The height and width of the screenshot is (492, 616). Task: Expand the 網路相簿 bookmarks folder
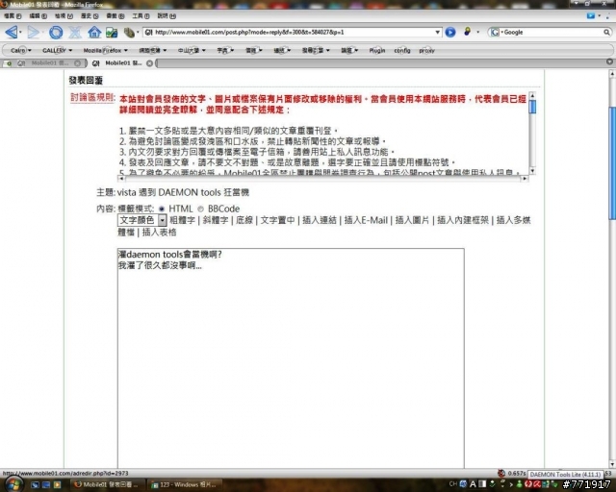pos(153,50)
